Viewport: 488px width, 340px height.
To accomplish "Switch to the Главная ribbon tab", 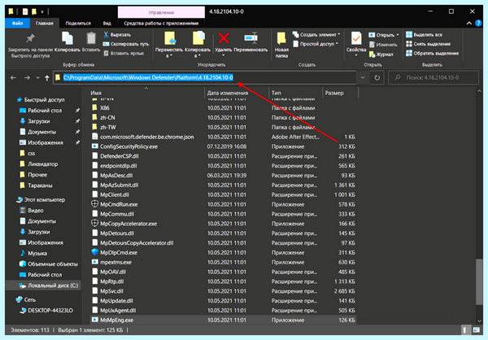I will [x=44, y=23].
